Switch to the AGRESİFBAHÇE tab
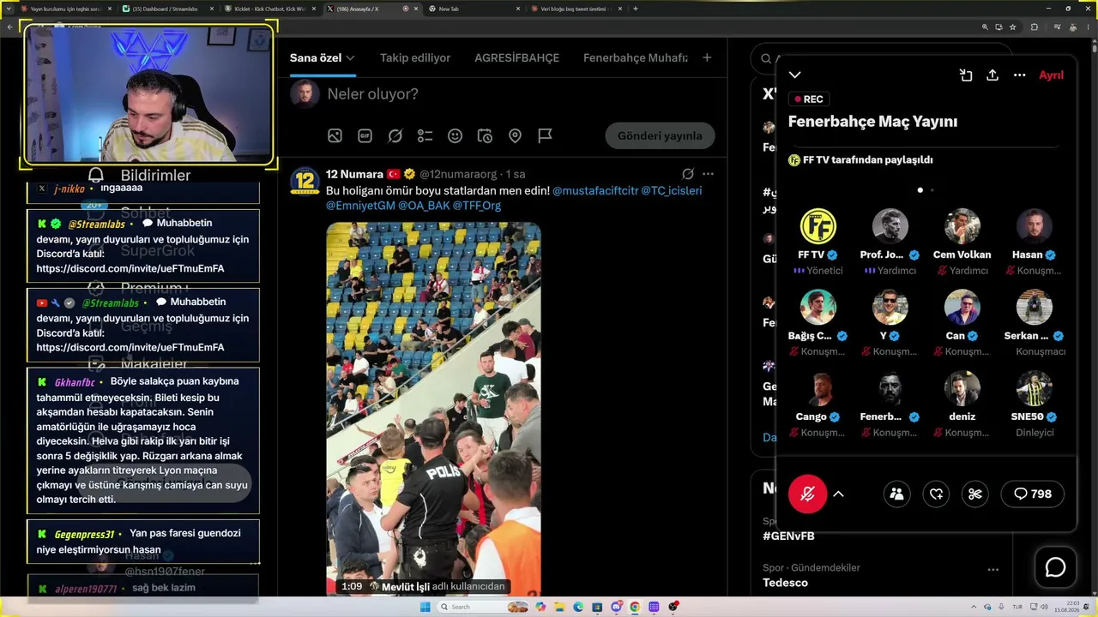The width and height of the screenshot is (1098, 617). click(516, 58)
